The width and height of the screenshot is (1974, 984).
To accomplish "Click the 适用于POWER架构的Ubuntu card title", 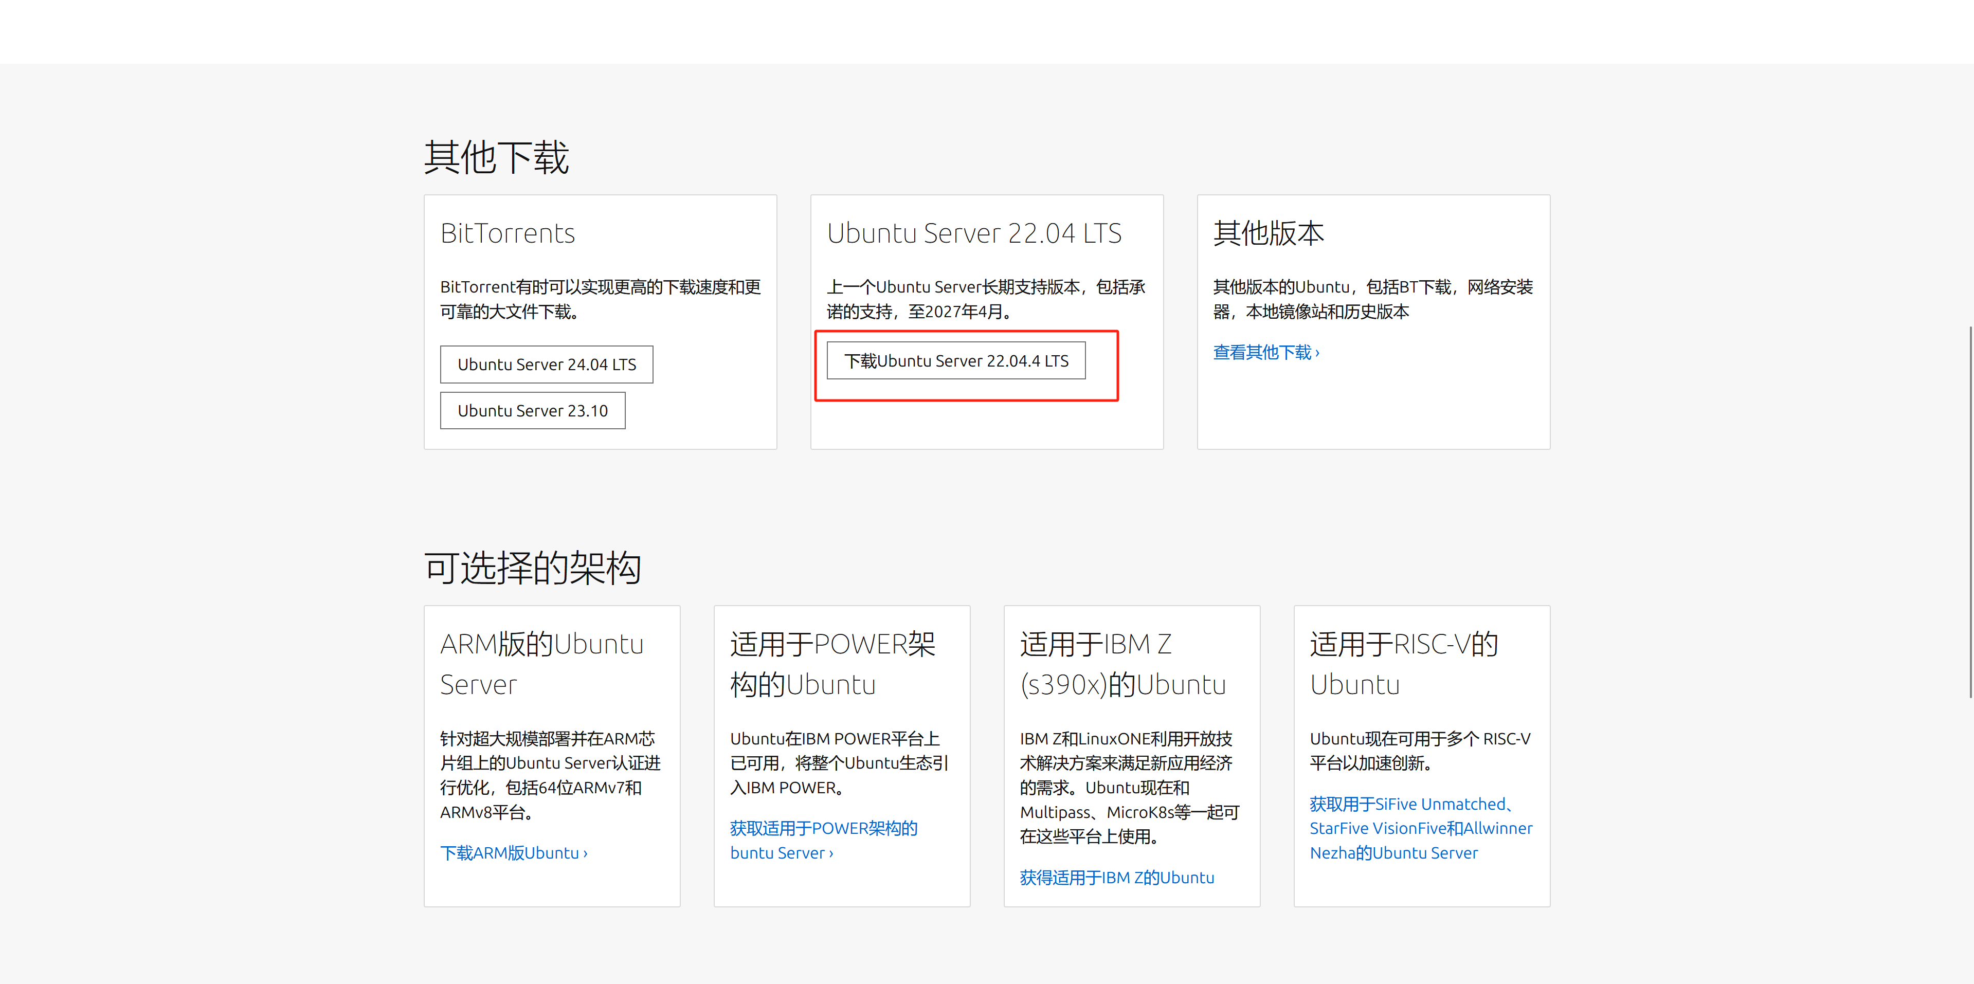I will 833,664.
